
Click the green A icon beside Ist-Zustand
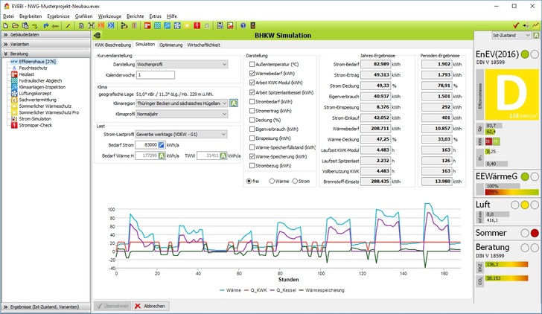point(536,35)
